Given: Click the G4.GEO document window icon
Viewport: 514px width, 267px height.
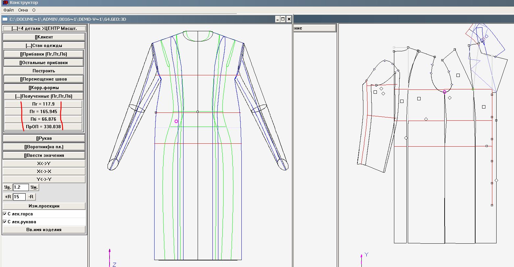Looking at the screenshot, I should point(5,19).
